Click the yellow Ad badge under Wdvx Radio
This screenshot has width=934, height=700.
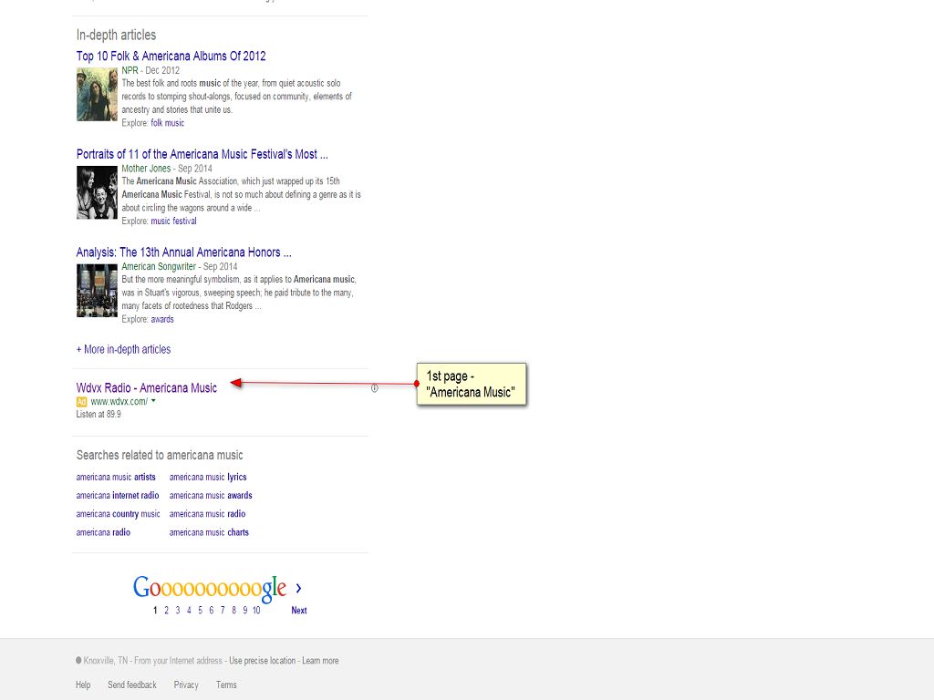tap(81, 402)
